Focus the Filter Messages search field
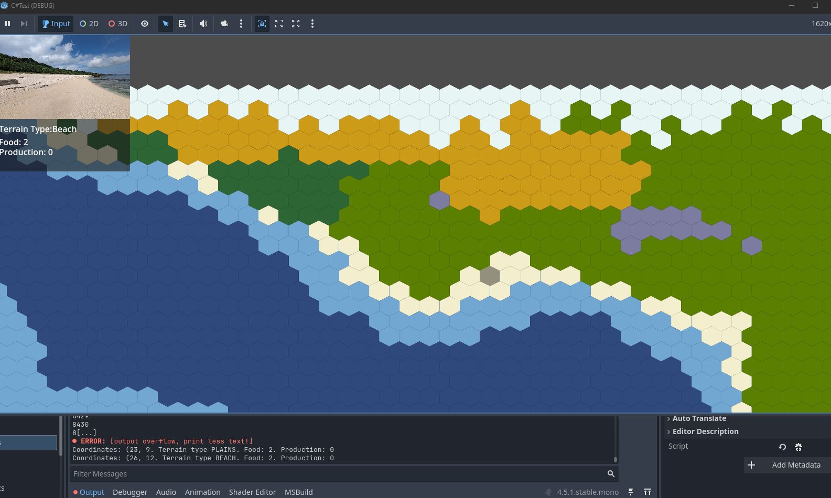This screenshot has height=498, width=831. click(x=344, y=474)
